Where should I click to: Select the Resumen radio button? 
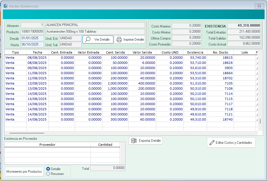point(48,174)
